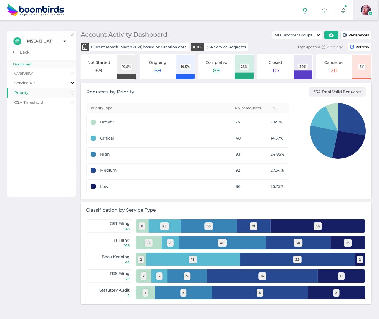Open the Overview menu item
This screenshot has width=379, height=319.
pos(24,73)
